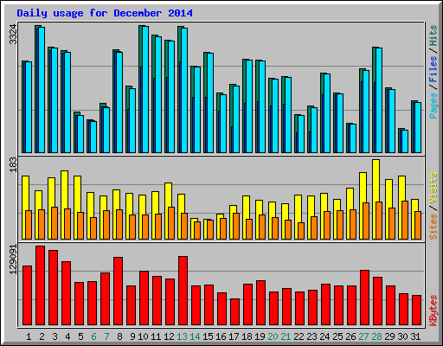Click green weekend day label 28

(376, 336)
